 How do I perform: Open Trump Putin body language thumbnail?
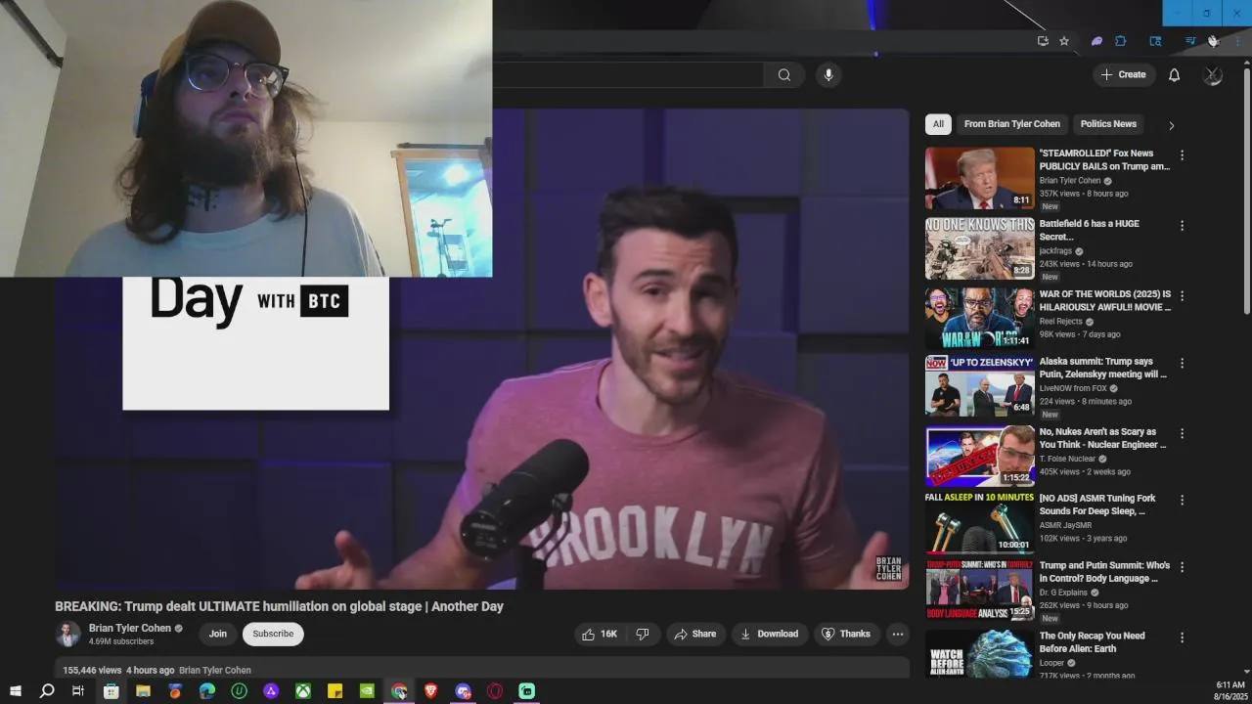979,590
